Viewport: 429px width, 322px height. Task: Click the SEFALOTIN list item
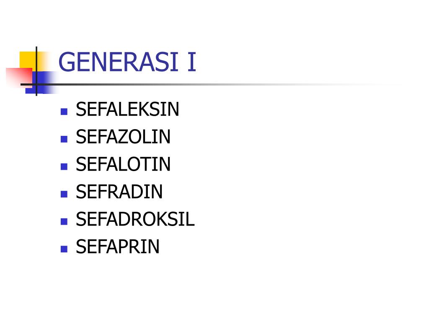(x=123, y=164)
